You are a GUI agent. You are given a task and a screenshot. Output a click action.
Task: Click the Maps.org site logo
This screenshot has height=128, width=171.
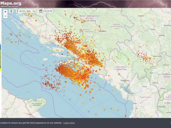click(x=11, y=3)
